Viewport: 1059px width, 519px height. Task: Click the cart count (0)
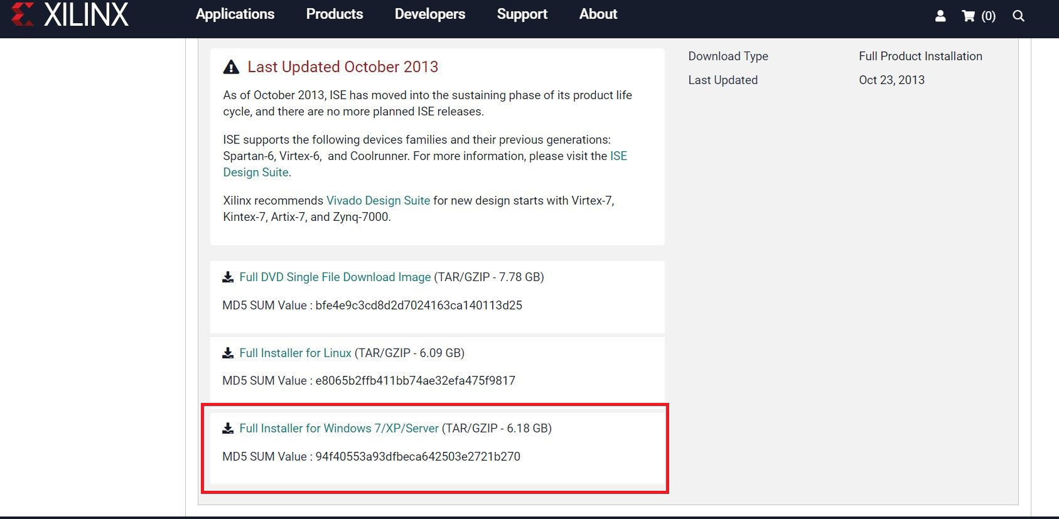[988, 16]
